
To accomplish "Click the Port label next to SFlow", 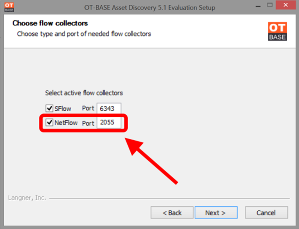I will pyautogui.click(x=88, y=108).
